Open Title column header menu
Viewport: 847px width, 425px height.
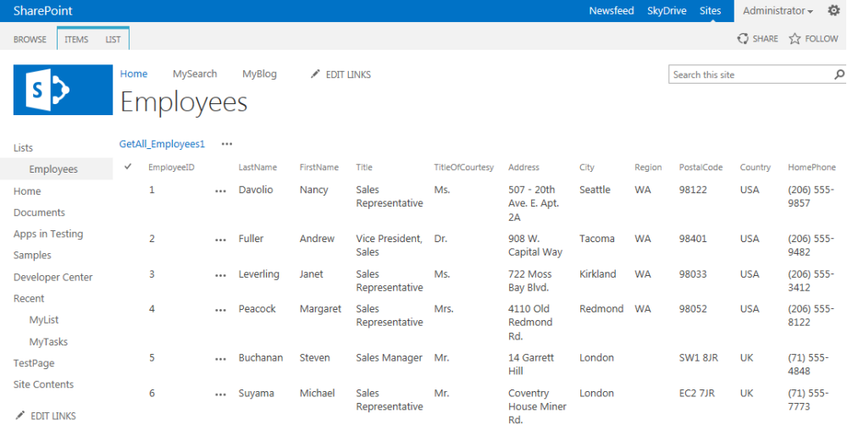[x=364, y=168]
